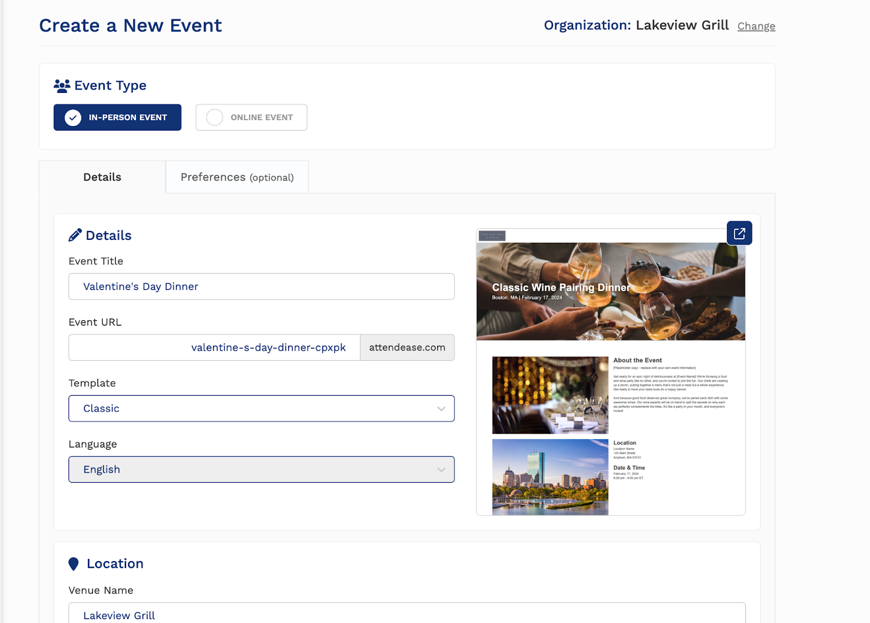Open event preview in a new window
Viewport: 870px width, 623px height.
(739, 233)
